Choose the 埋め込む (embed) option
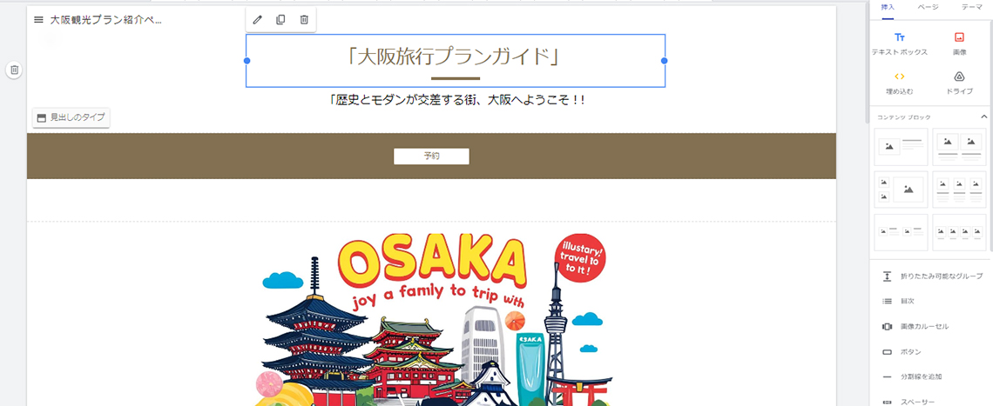 point(899,83)
